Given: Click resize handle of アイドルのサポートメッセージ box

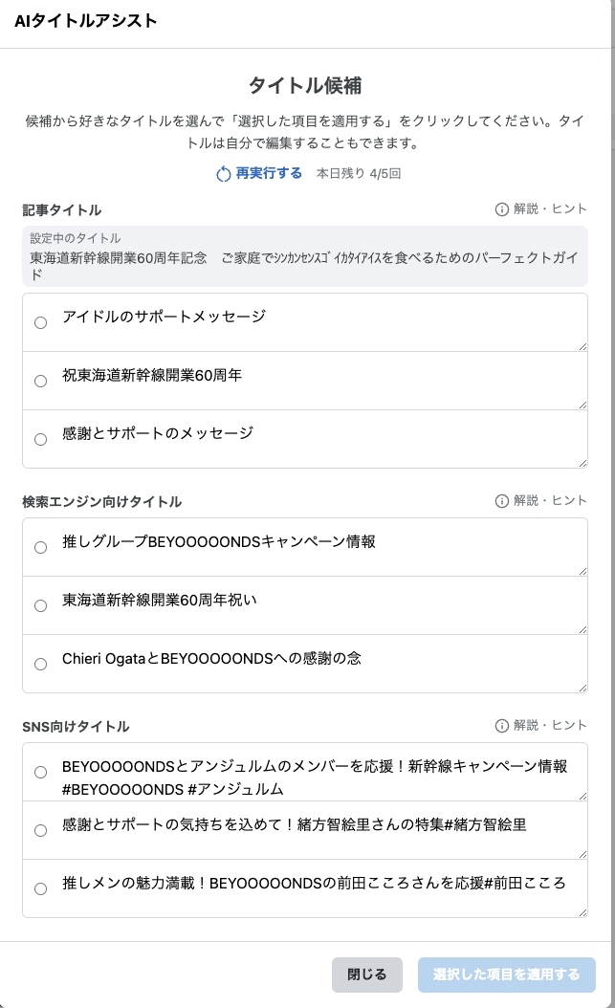Looking at the screenshot, I should 582,346.
